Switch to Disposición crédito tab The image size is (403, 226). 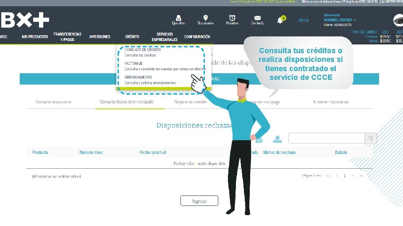(191, 102)
